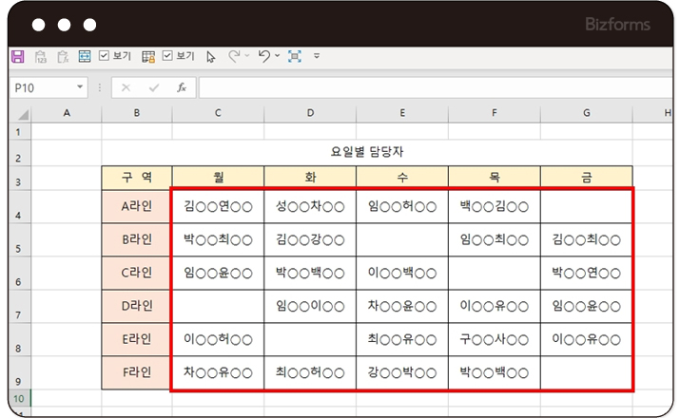
Task: Select column G header
Action: pos(587,113)
